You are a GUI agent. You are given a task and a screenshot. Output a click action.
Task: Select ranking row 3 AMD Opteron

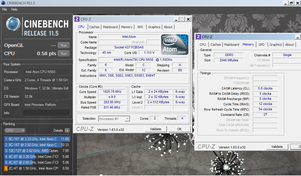[37, 151]
